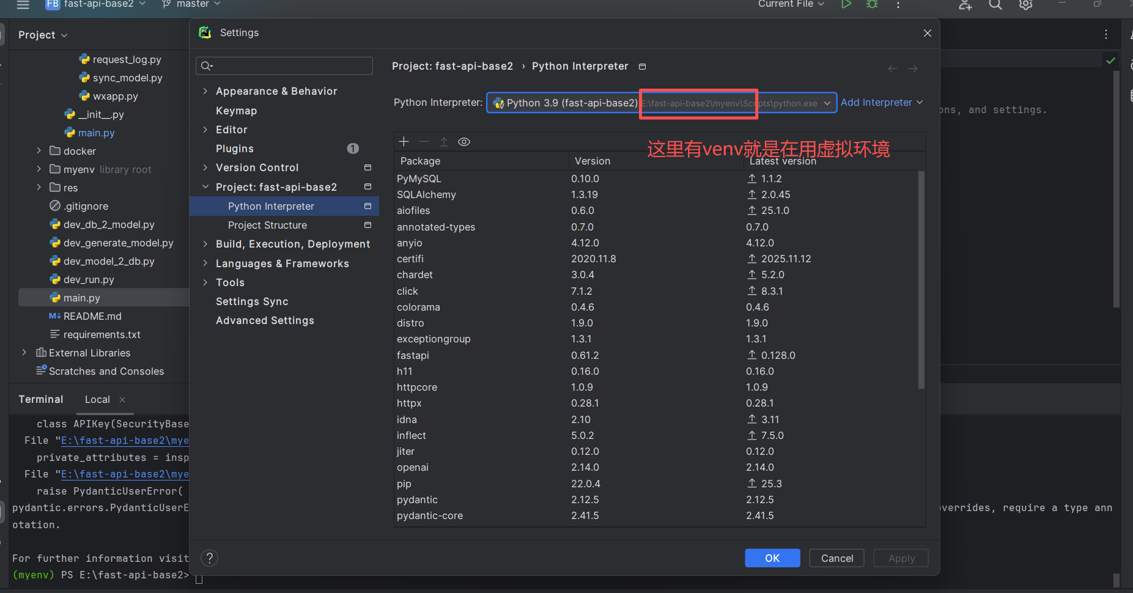Expand the Version Control settings group
Viewport: 1133px width, 593px height.
tap(205, 168)
